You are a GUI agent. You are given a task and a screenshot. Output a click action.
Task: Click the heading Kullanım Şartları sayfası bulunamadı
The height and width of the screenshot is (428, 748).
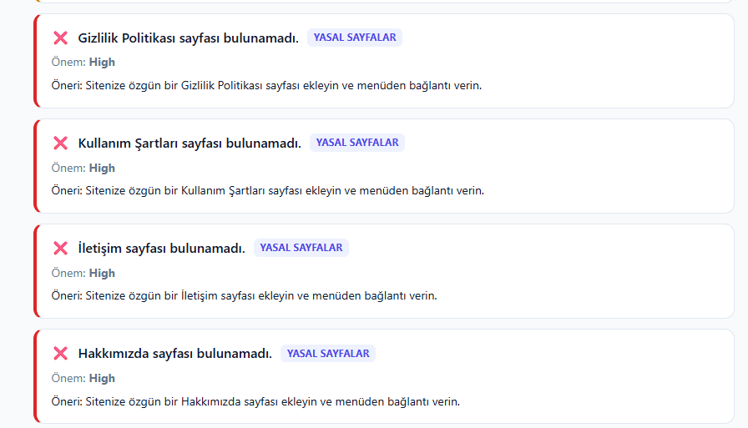coord(190,143)
